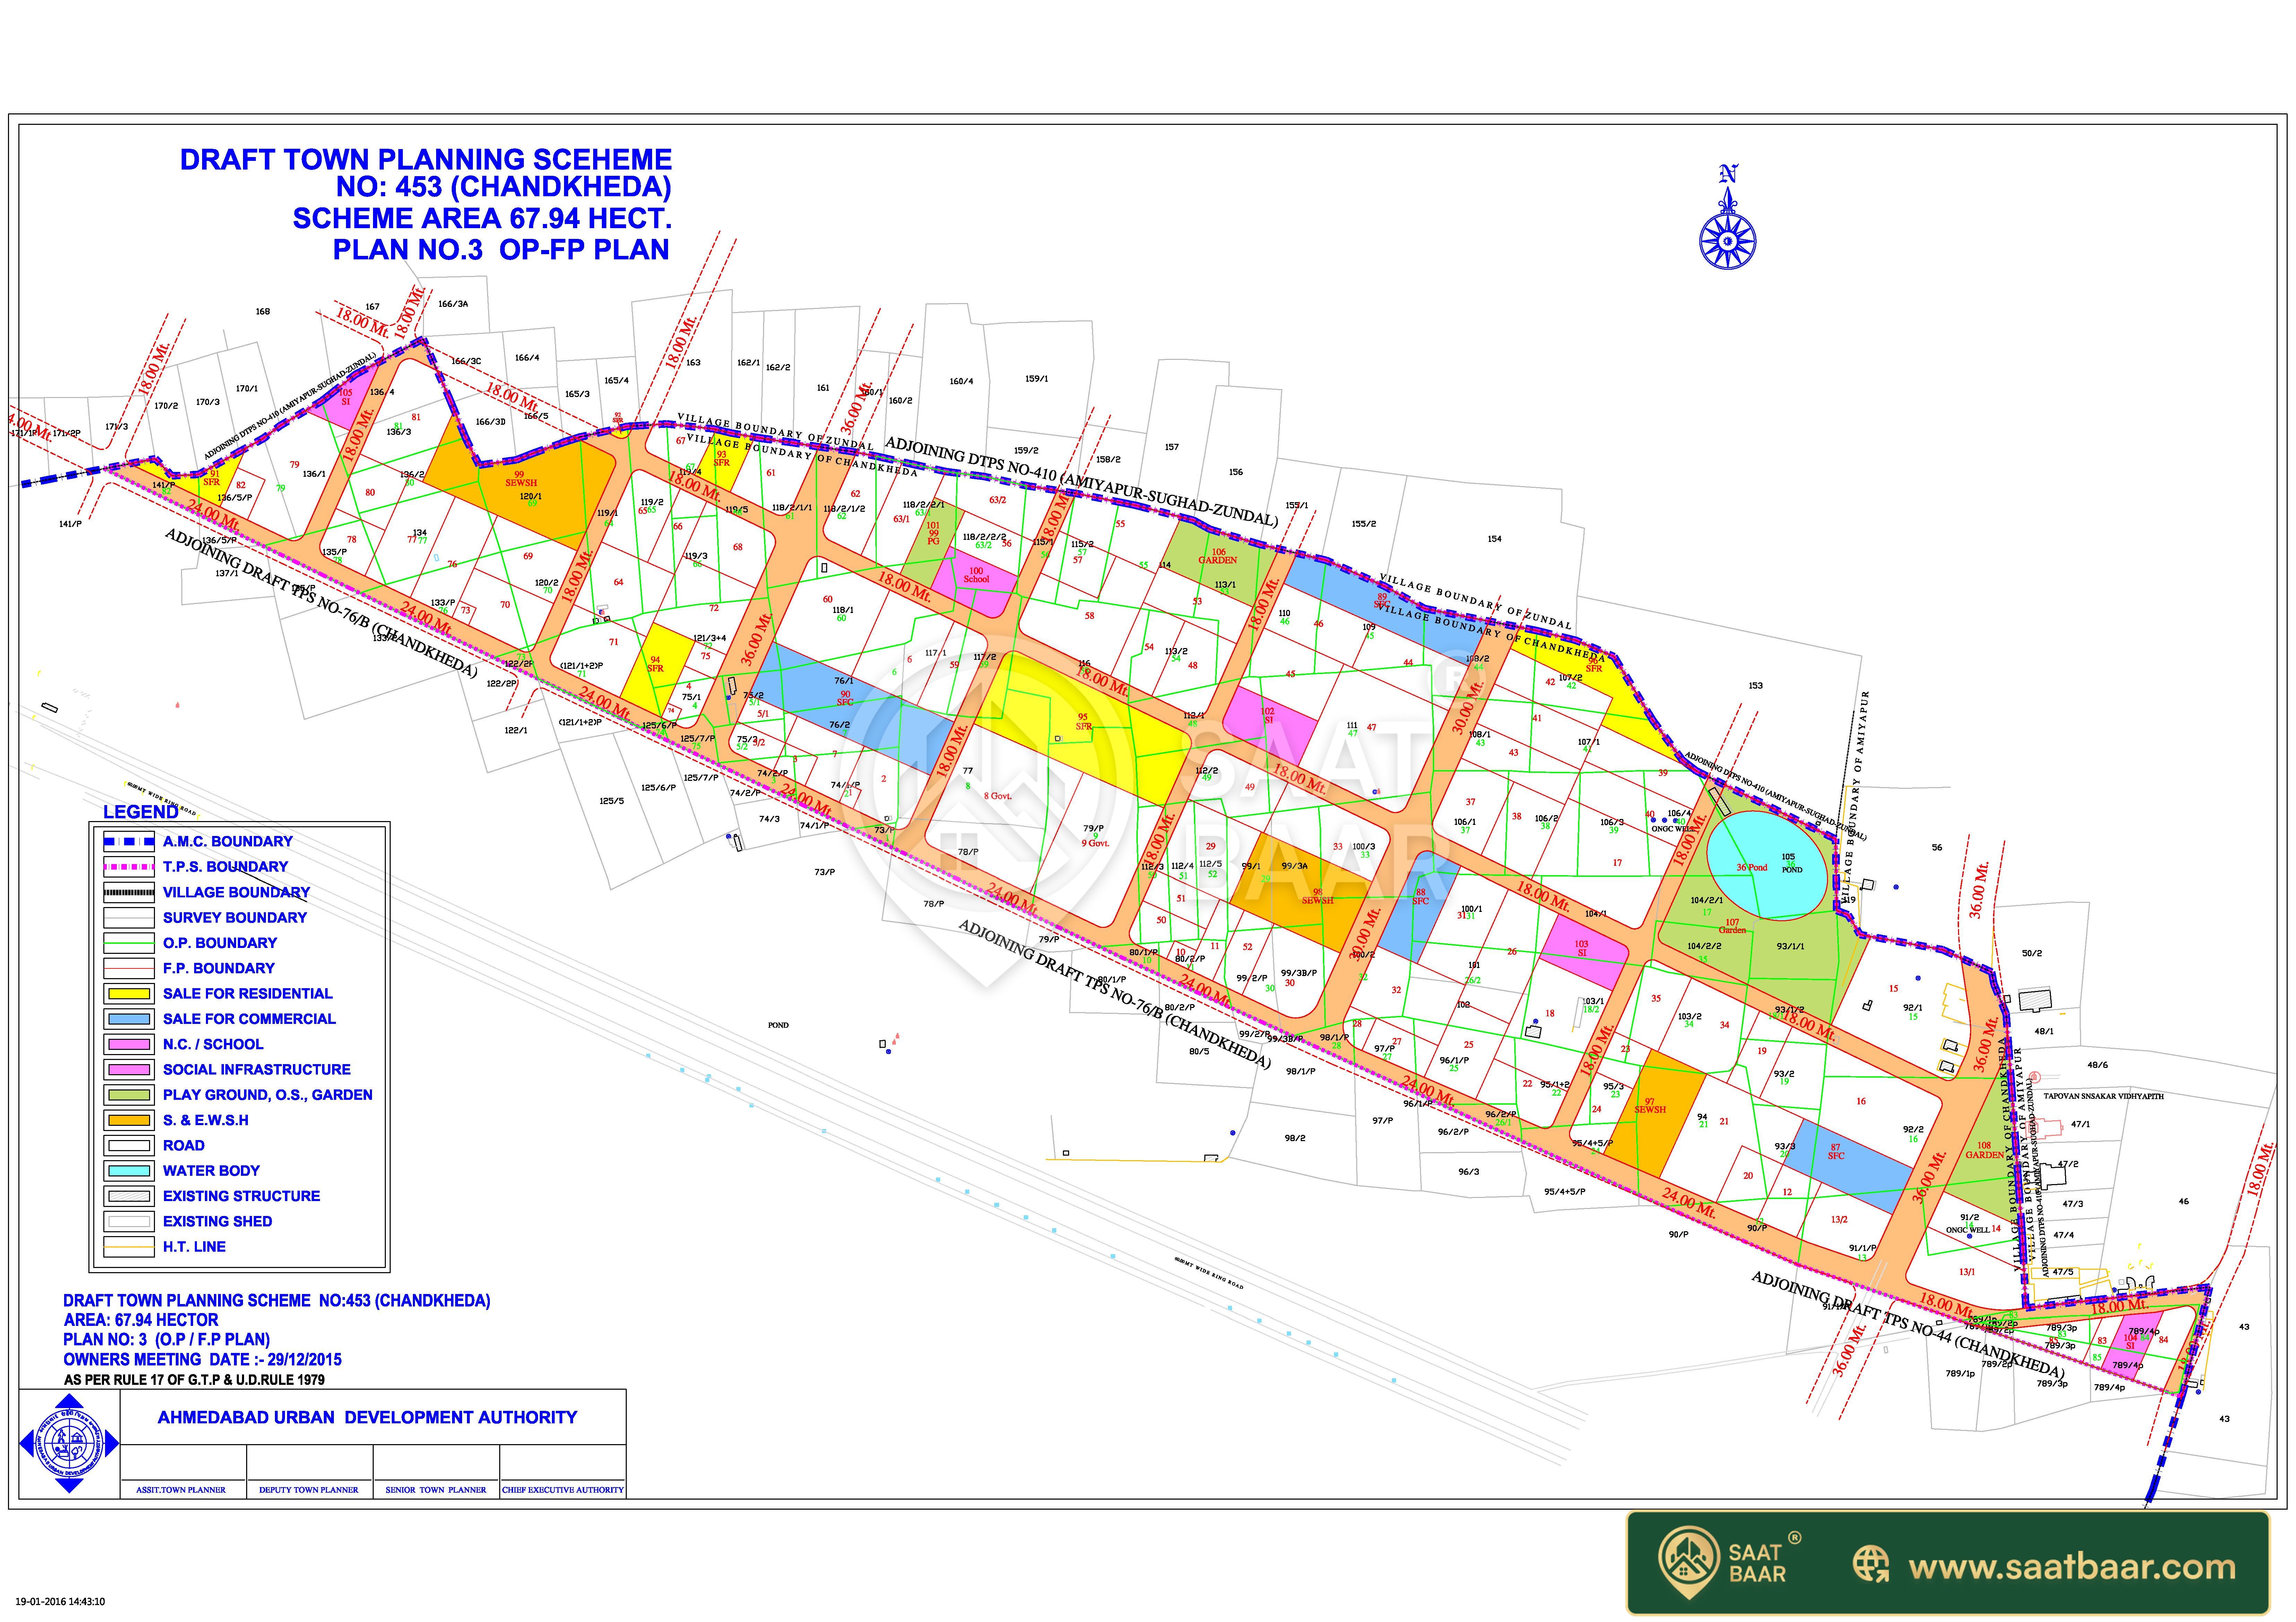The height and width of the screenshot is (1622, 2296).
Task: Click the LEGEND heading text
Action: pyautogui.click(x=141, y=812)
